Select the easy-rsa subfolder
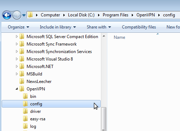The image size is (180, 131). (x=38, y=119)
